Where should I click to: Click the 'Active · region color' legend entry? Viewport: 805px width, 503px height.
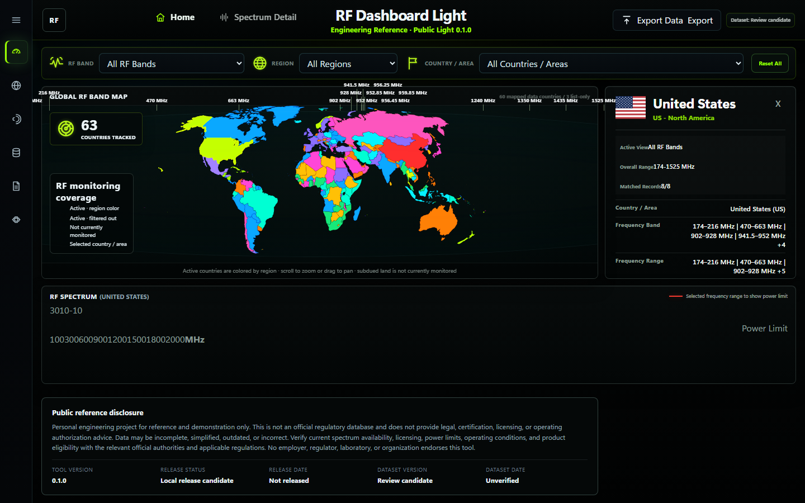94,208
